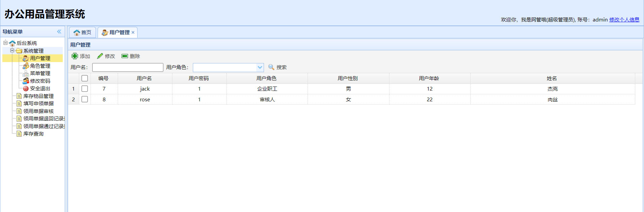Click the gender cell 男

348,89
